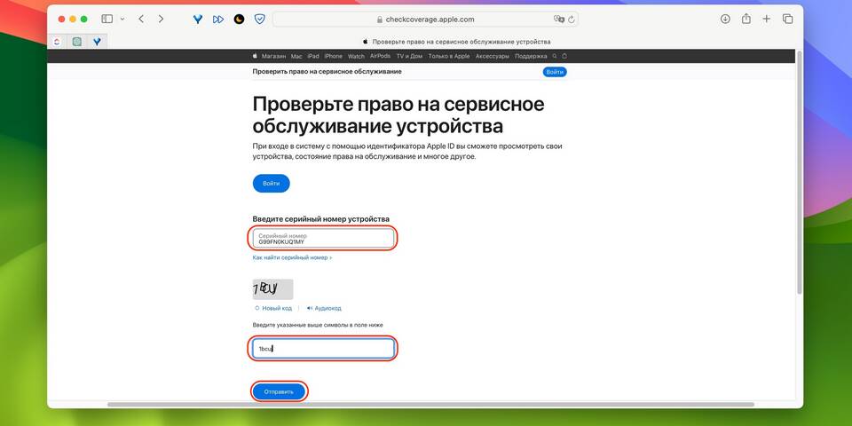Click the vertical page scrollbar

coord(798,171)
